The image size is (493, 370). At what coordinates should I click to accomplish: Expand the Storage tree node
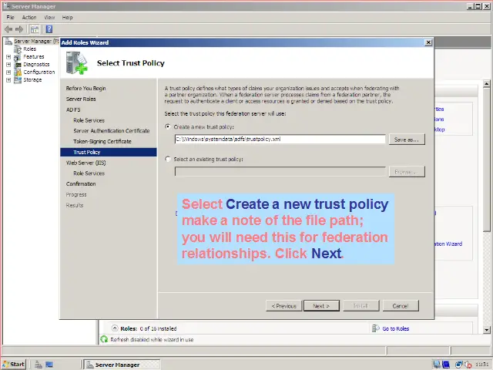(x=8, y=80)
